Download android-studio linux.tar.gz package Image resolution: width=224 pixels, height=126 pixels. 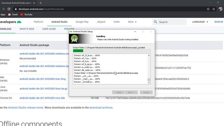43,89
